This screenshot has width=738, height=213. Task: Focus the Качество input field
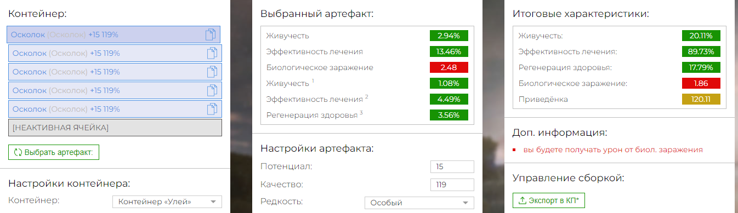tap(452, 185)
